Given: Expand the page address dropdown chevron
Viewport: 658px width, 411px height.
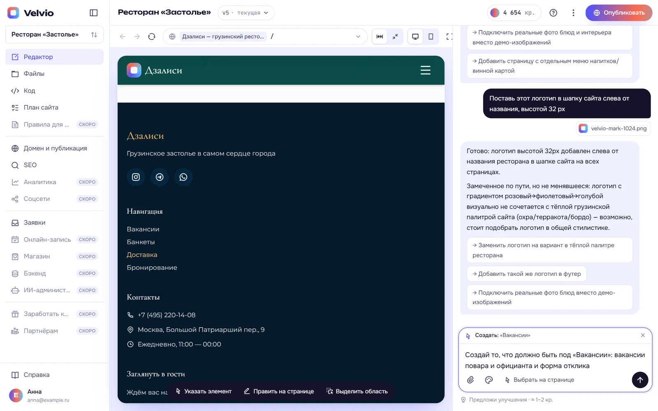Looking at the screenshot, I should (358, 37).
